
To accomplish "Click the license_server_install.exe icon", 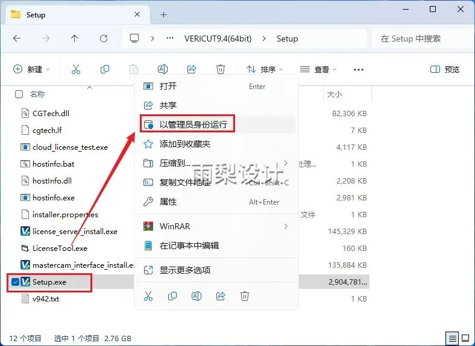I will 25,232.
